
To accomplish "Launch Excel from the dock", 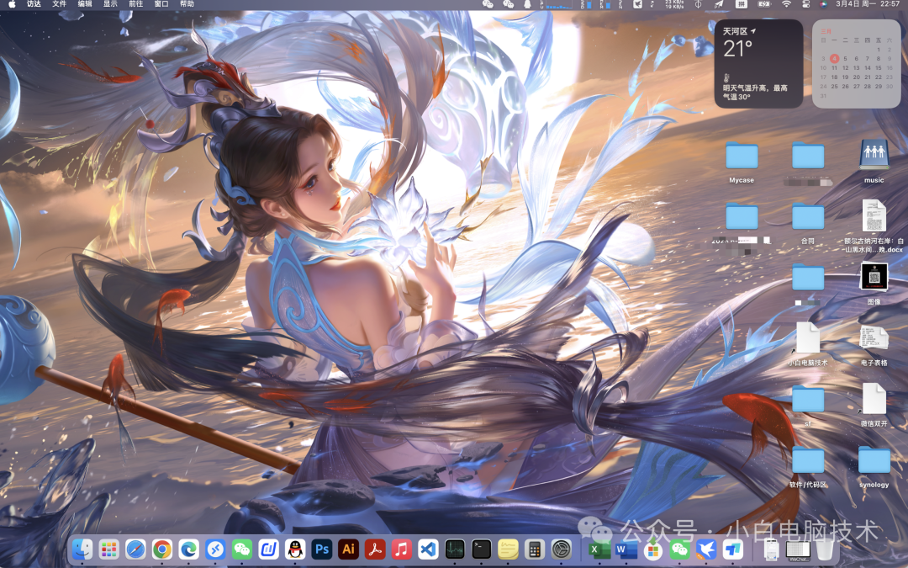I will [x=599, y=549].
